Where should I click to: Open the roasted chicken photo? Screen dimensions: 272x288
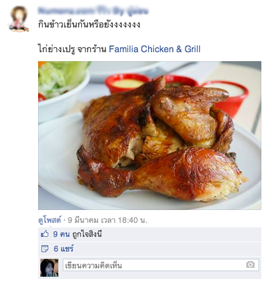(x=150, y=135)
